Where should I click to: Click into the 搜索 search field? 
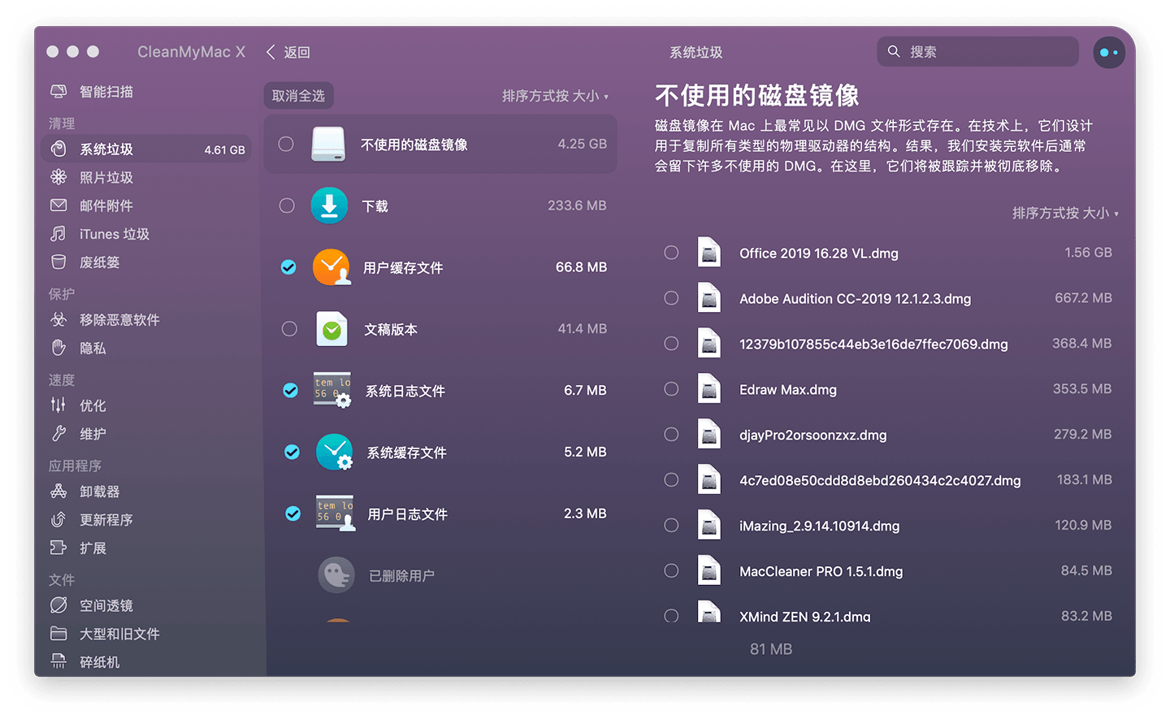click(x=977, y=51)
